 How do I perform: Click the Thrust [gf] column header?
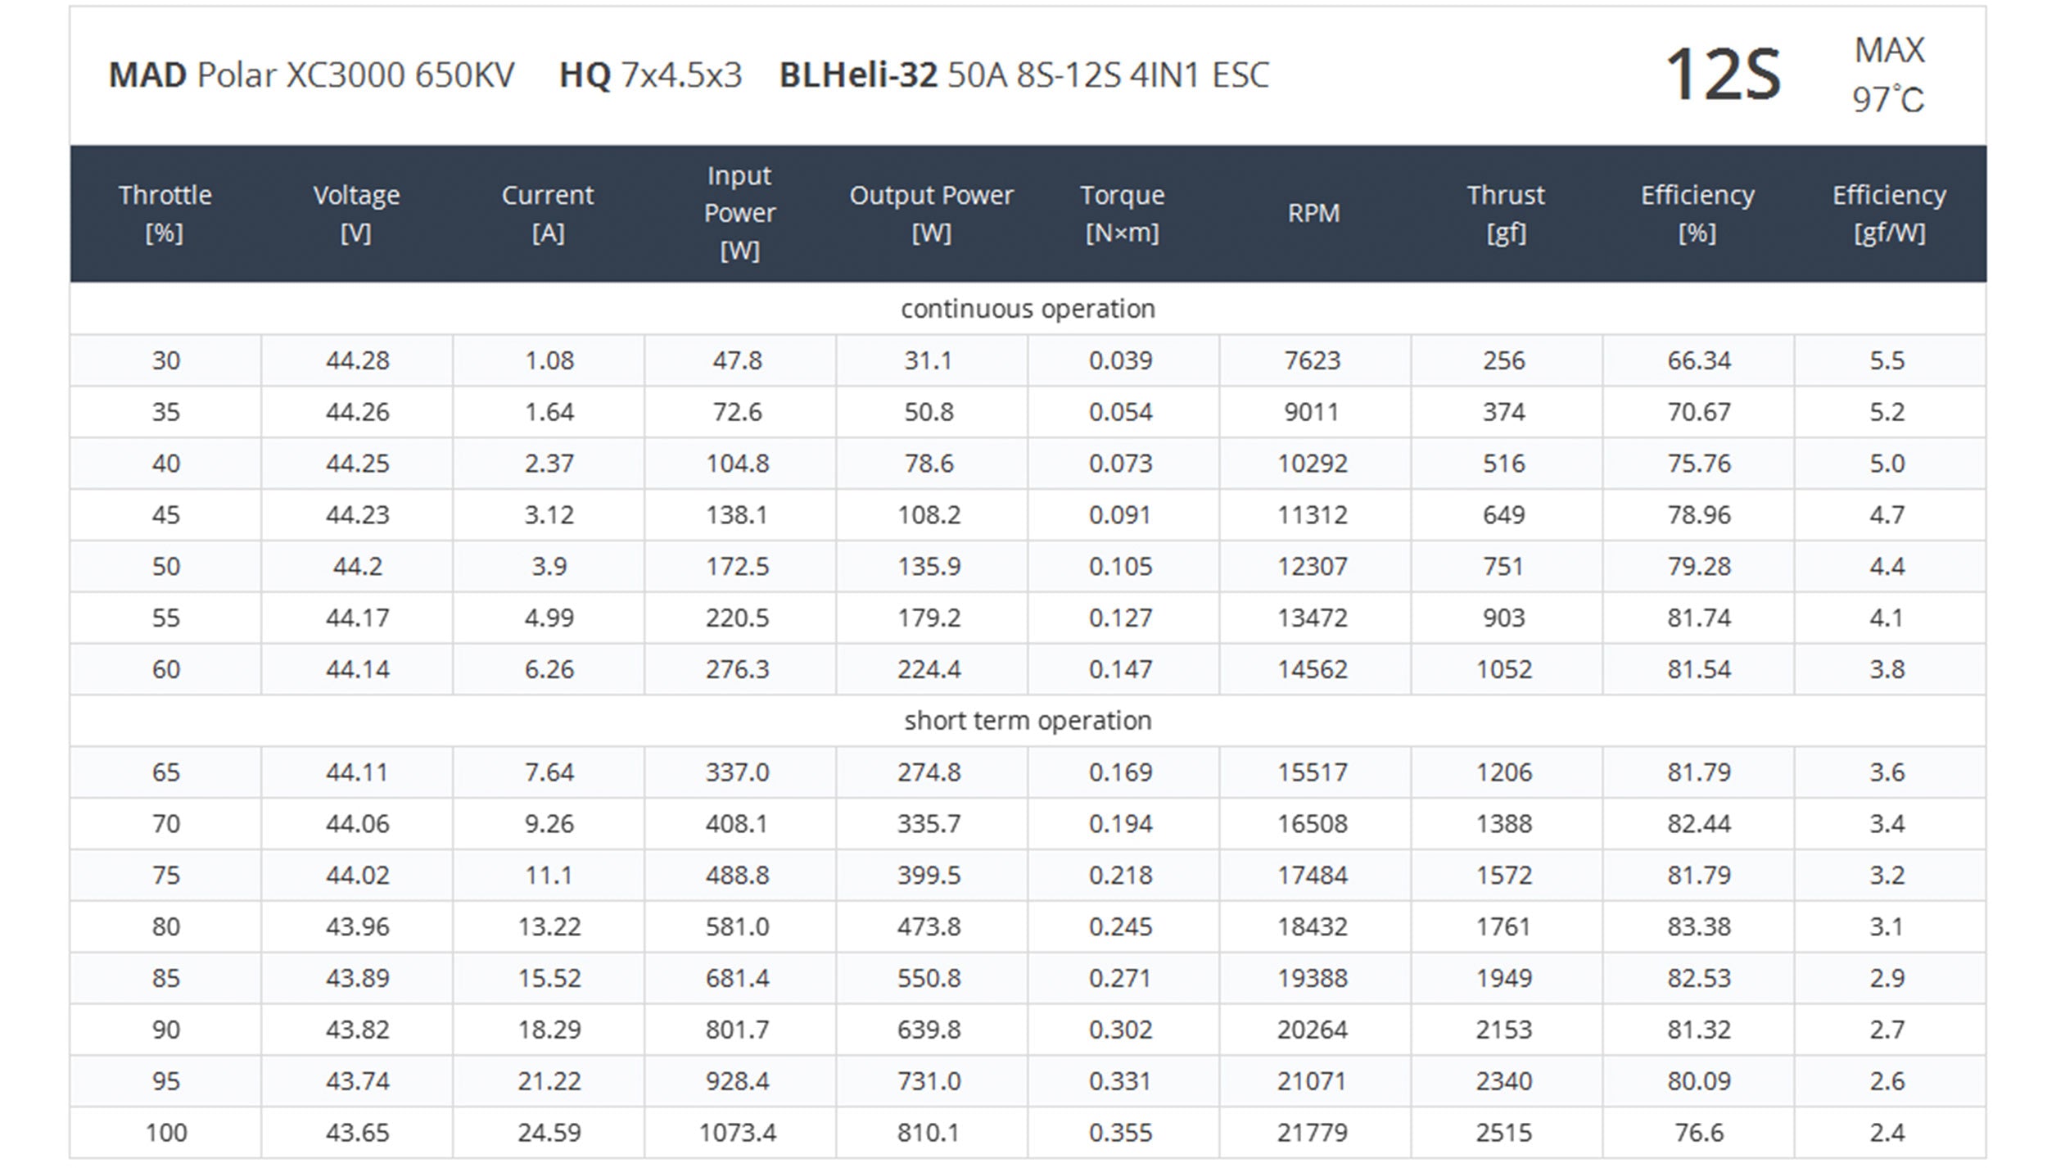point(1505,214)
